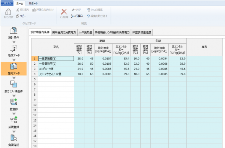225x148 pixels.
Task: Open the サポート ribbon tab
Action: click(33, 3)
